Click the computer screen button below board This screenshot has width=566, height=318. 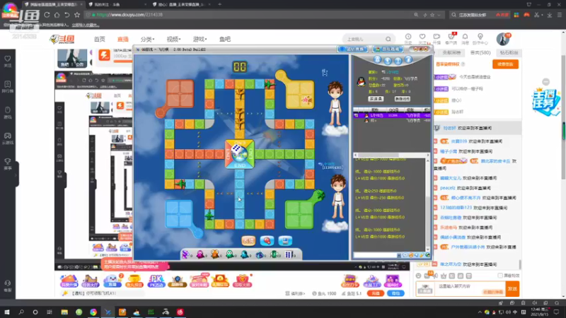[285, 241]
